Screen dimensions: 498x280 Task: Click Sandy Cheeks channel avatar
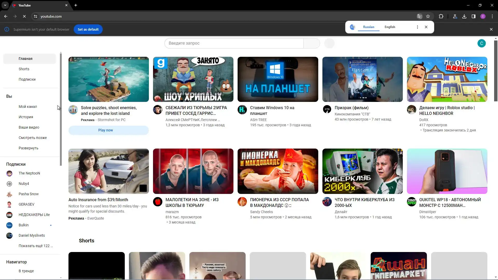click(x=242, y=202)
